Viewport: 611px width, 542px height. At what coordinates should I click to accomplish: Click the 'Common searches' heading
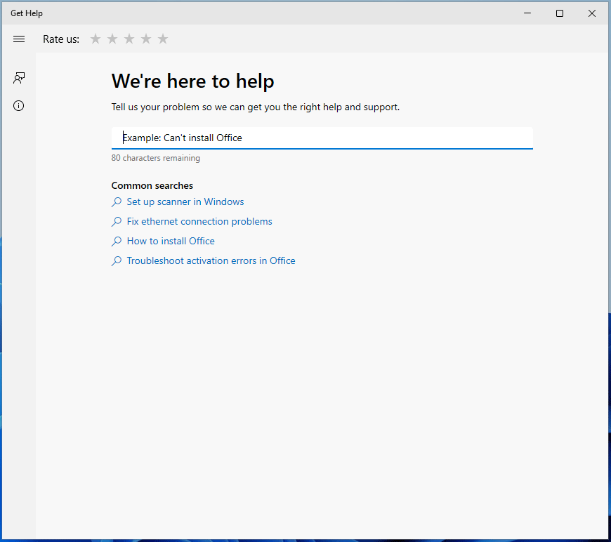point(152,185)
